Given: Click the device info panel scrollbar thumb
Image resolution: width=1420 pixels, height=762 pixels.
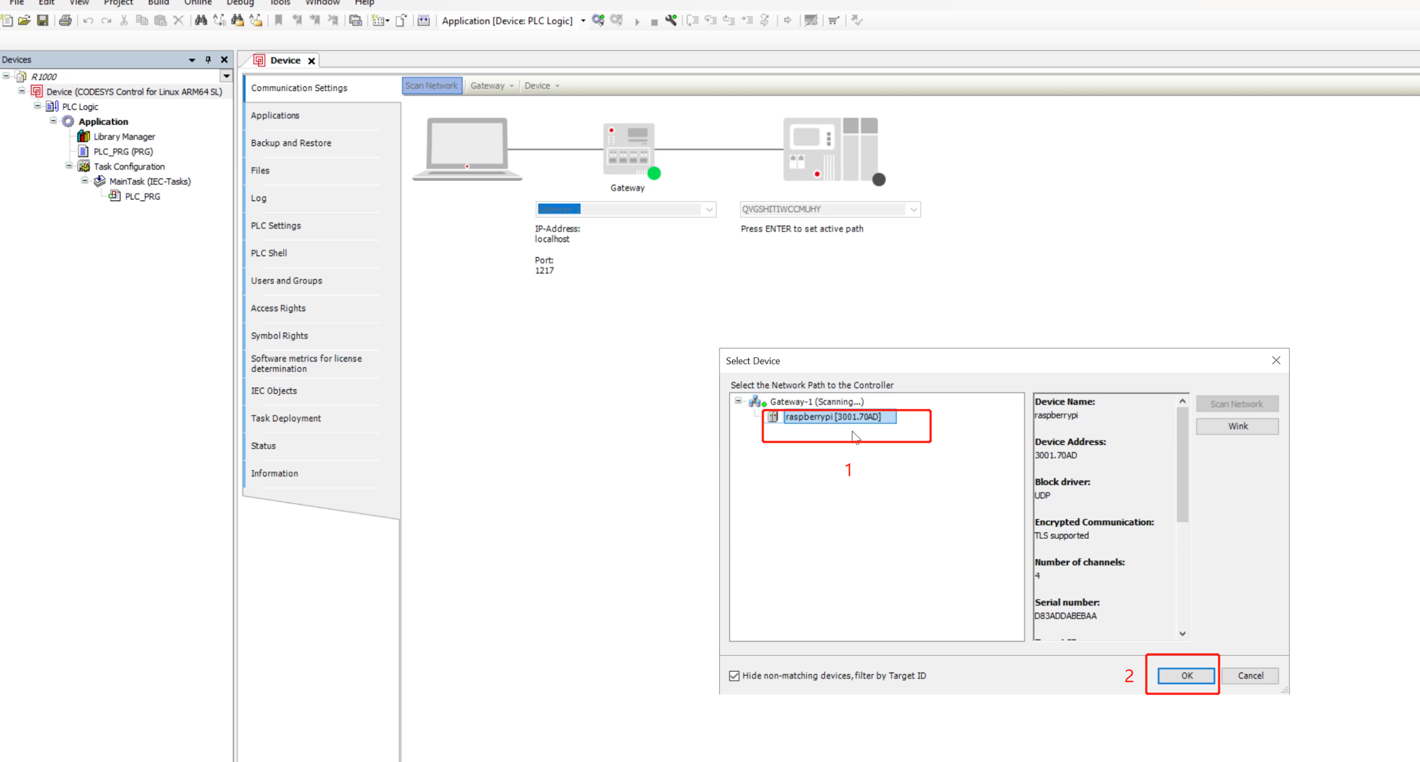Looking at the screenshot, I should (1182, 465).
